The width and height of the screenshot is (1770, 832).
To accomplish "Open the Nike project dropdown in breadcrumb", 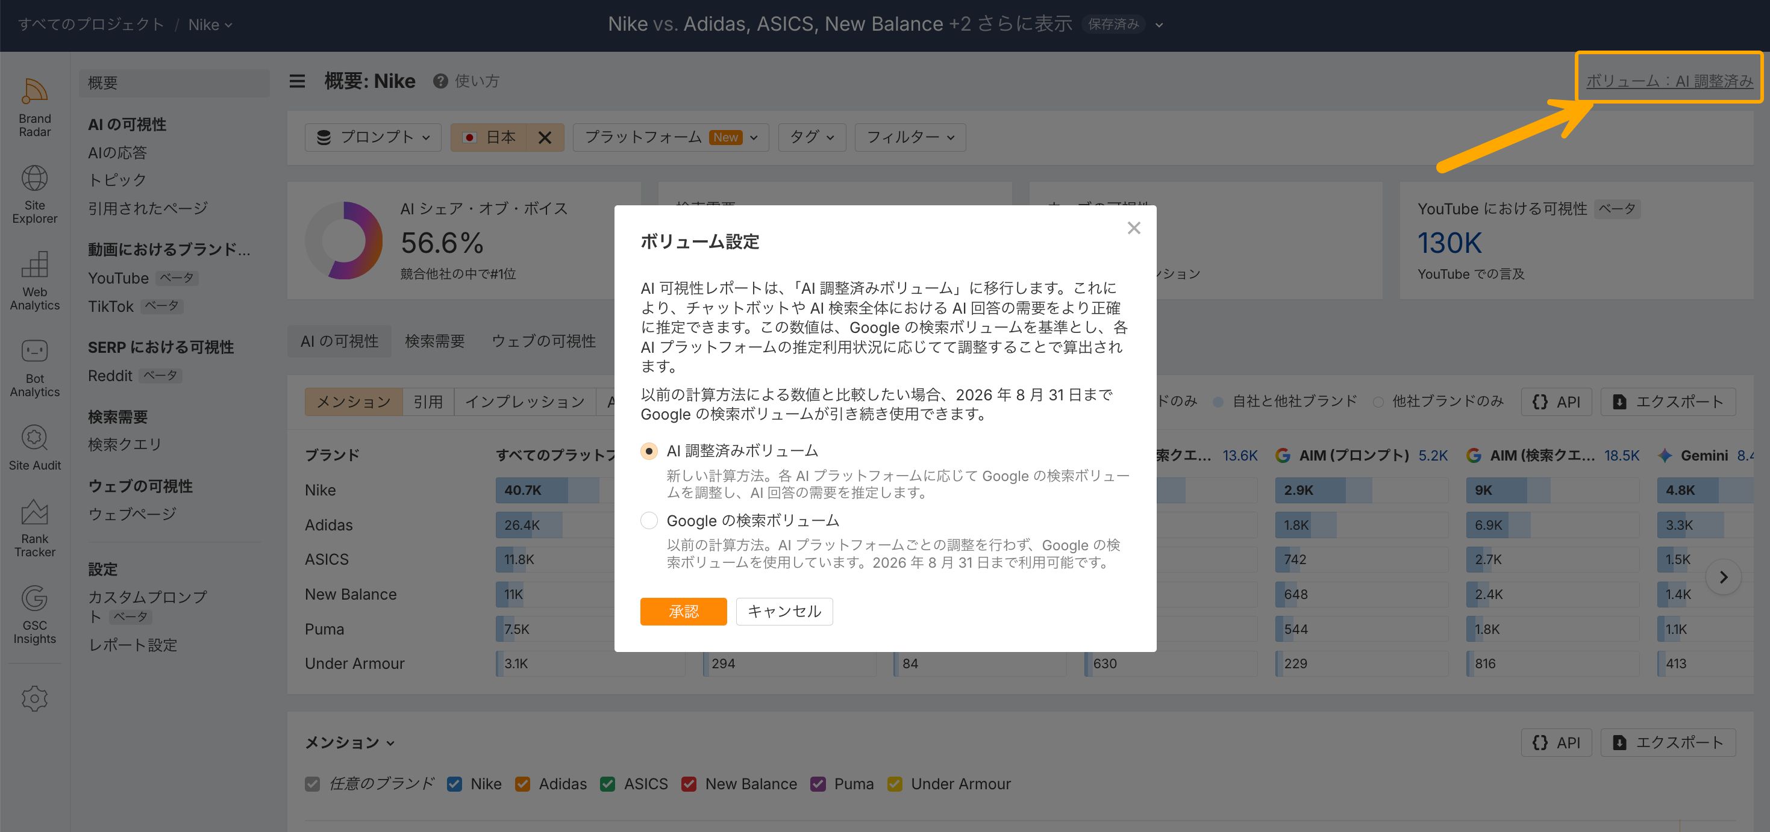I will click(210, 25).
